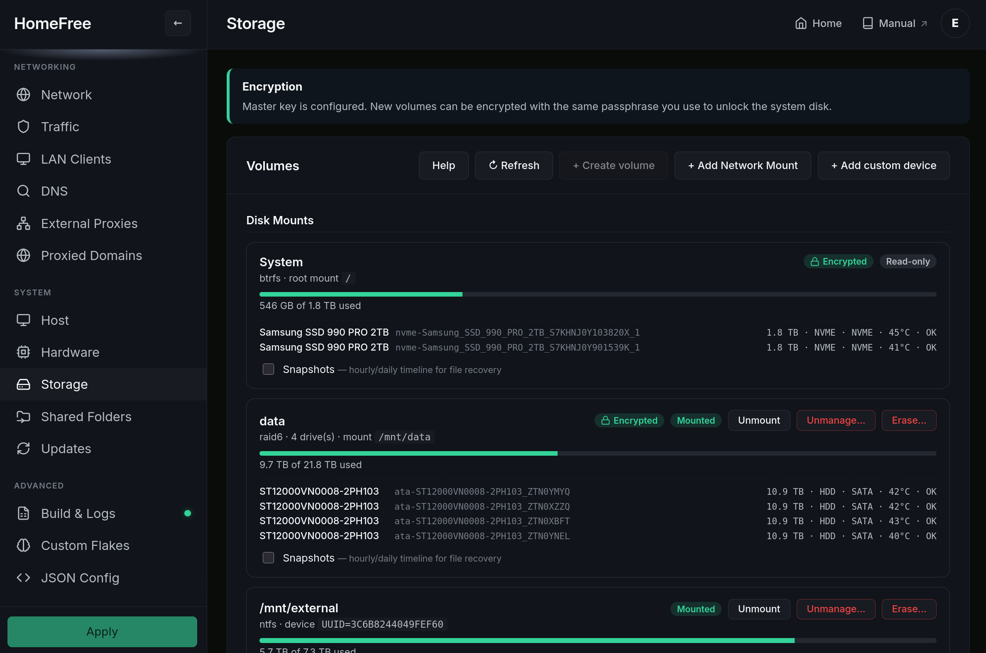Click the Manual external link arrow
The image size is (986, 653).
click(924, 24)
